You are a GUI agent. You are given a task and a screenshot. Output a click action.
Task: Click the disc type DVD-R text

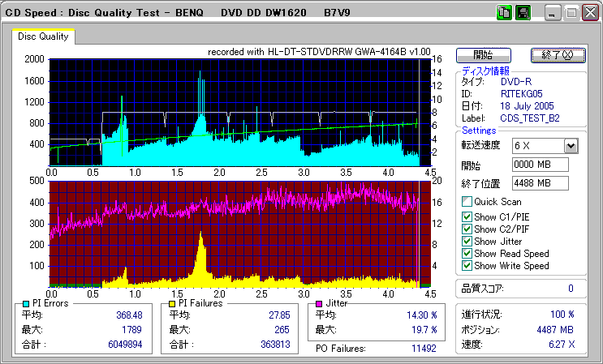coord(516,82)
